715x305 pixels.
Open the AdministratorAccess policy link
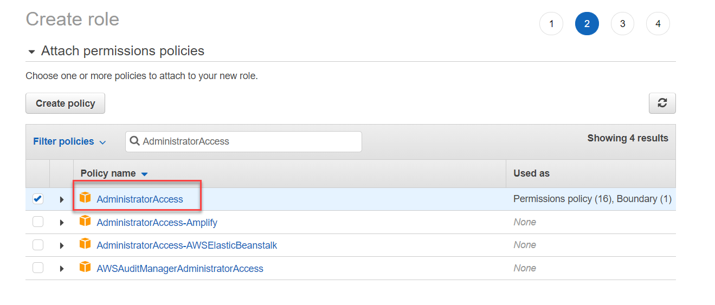(x=140, y=199)
